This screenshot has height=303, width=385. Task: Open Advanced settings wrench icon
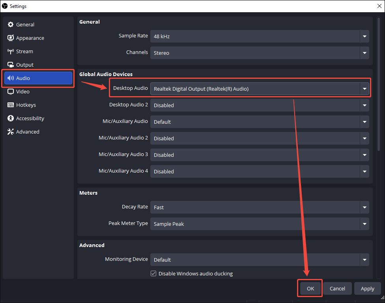tap(10, 132)
